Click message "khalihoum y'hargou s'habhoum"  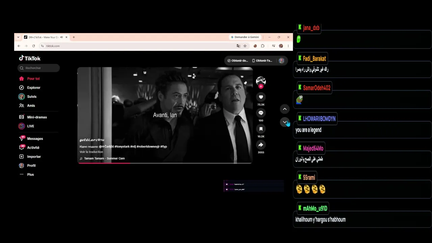pyautogui.click(x=320, y=220)
